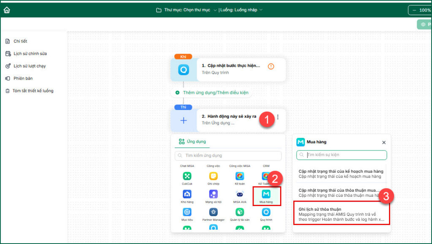The image size is (432, 244).
Task: Select the Ghi chép app icon
Action: coord(213,176)
